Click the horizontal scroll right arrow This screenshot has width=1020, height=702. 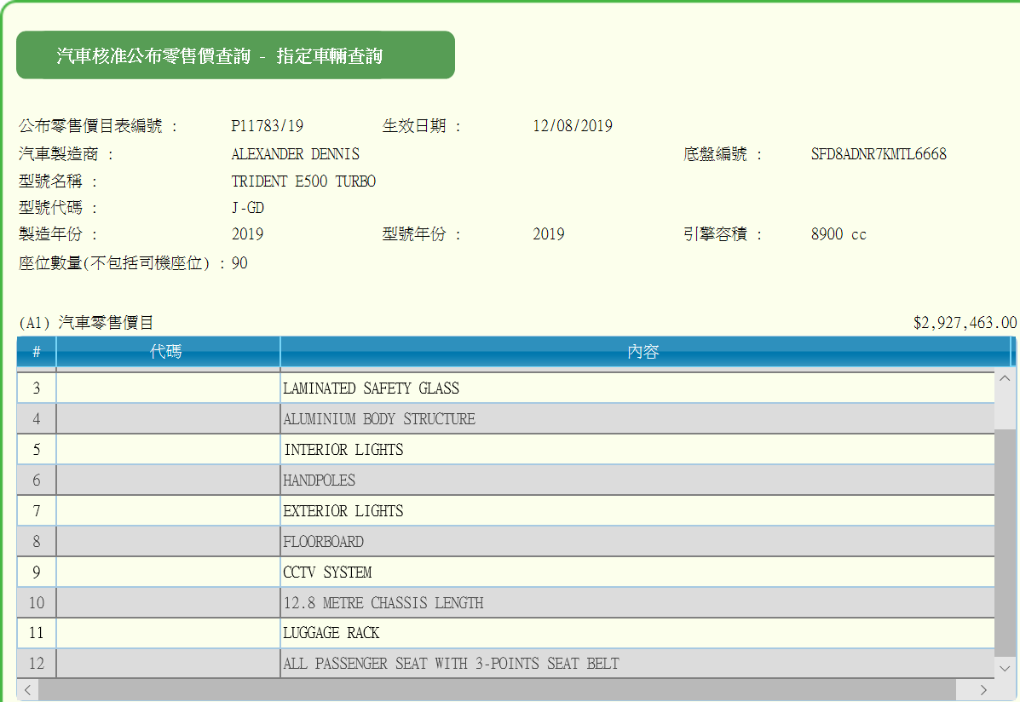(x=983, y=689)
